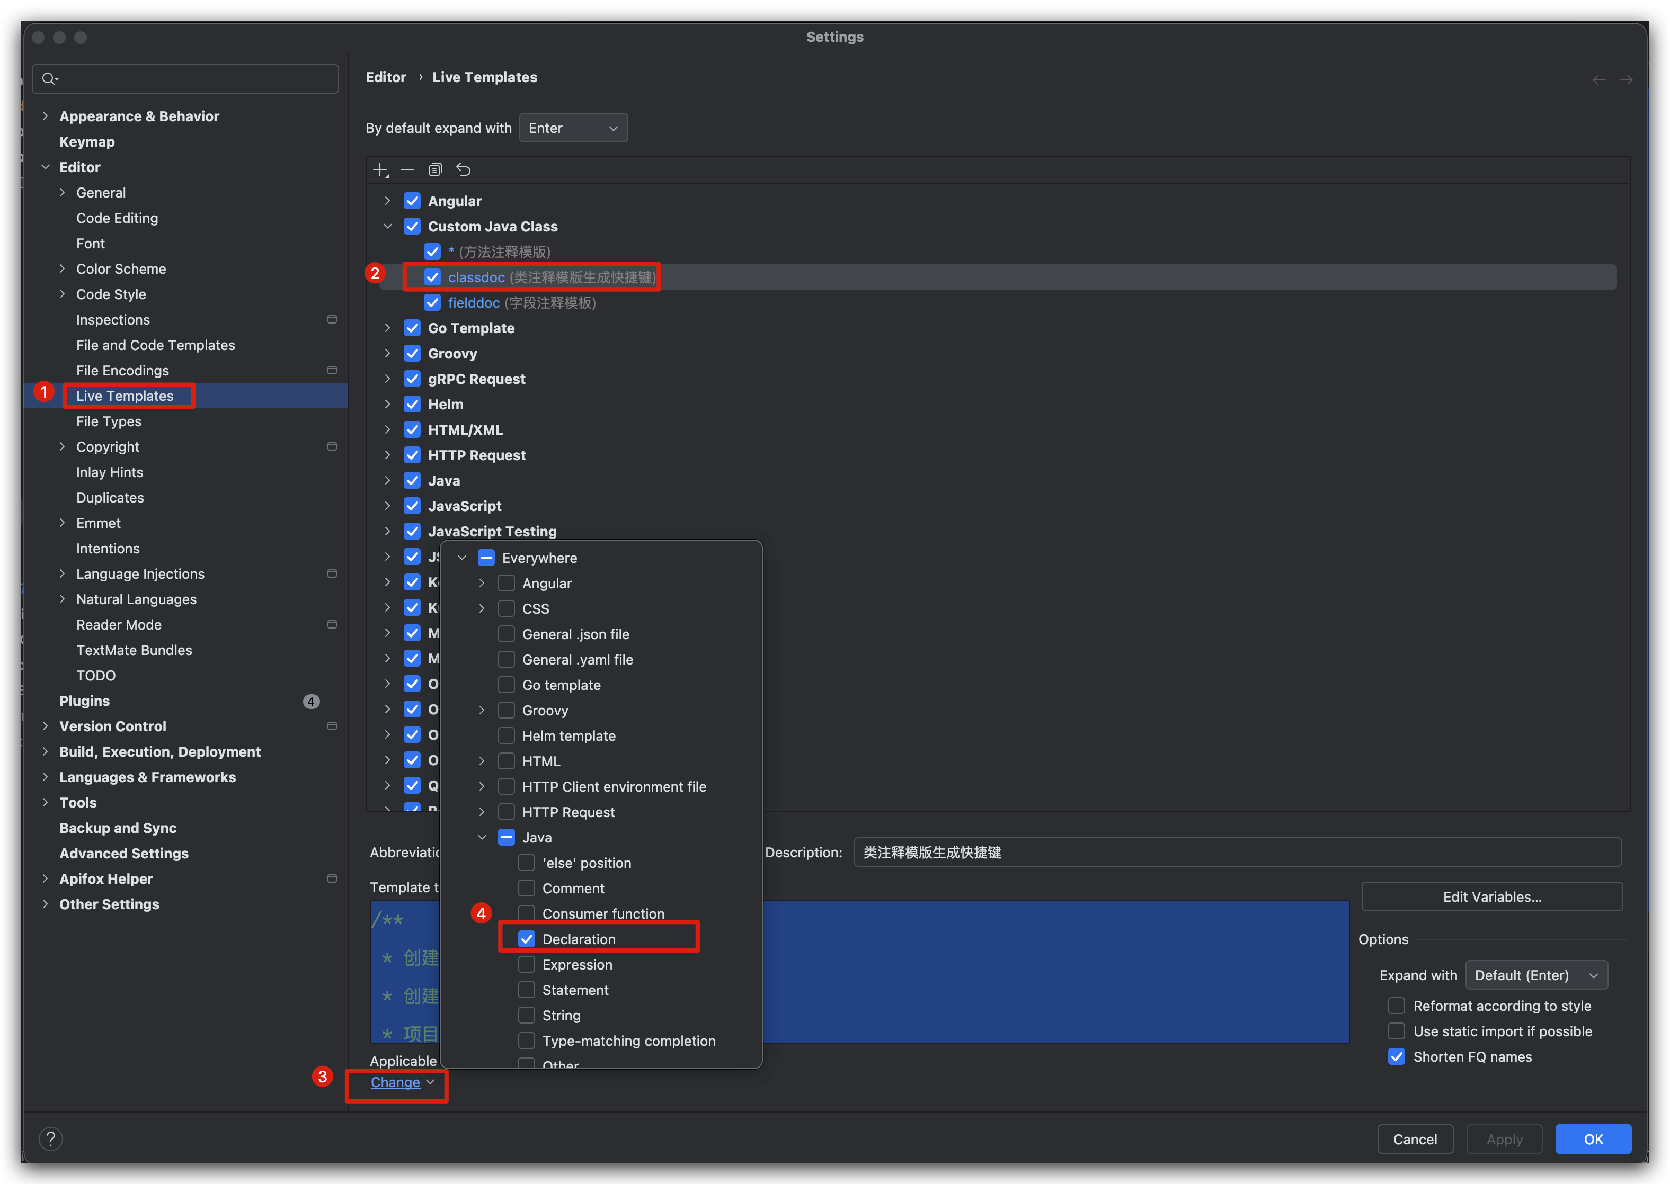Viewport: 1670px width, 1184px height.
Task: Click the help question mark icon
Action: click(50, 1139)
